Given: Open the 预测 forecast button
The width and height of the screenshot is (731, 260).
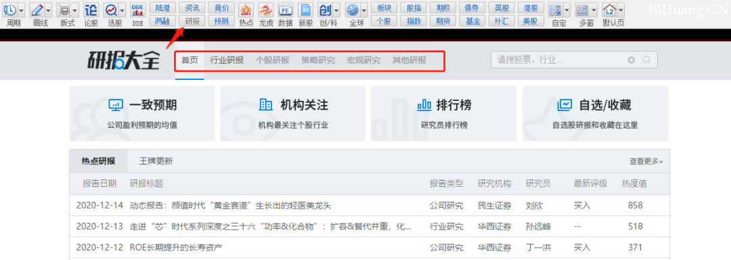Looking at the screenshot, I should tap(221, 21).
